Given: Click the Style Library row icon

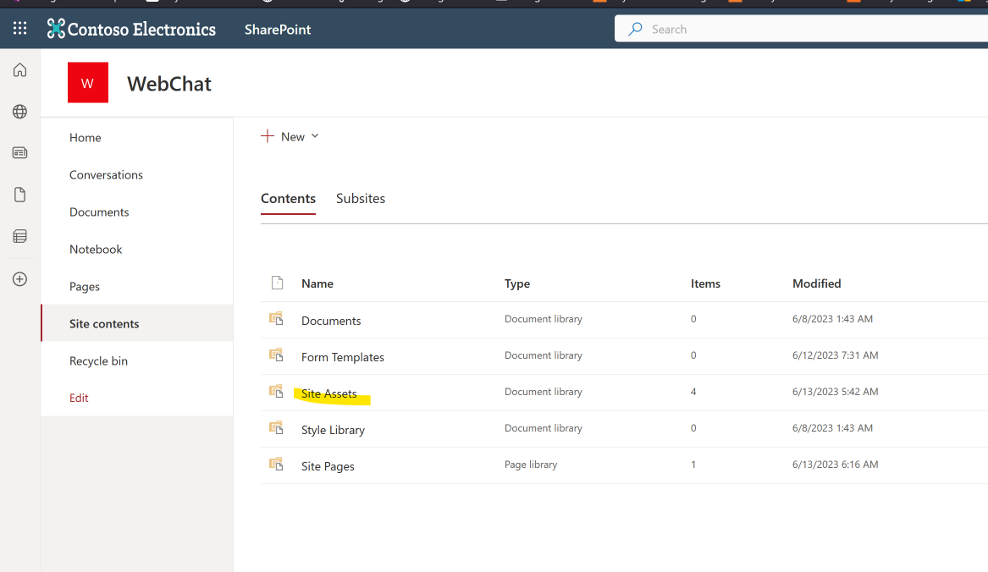Looking at the screenshot, I should point(276,428).
